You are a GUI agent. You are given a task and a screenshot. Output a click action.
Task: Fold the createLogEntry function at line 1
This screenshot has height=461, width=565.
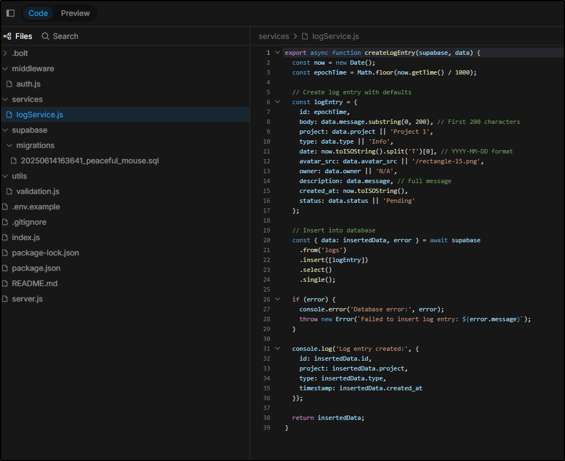coord(278,53)
